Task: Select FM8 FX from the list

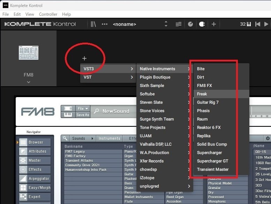Action: 221,86
